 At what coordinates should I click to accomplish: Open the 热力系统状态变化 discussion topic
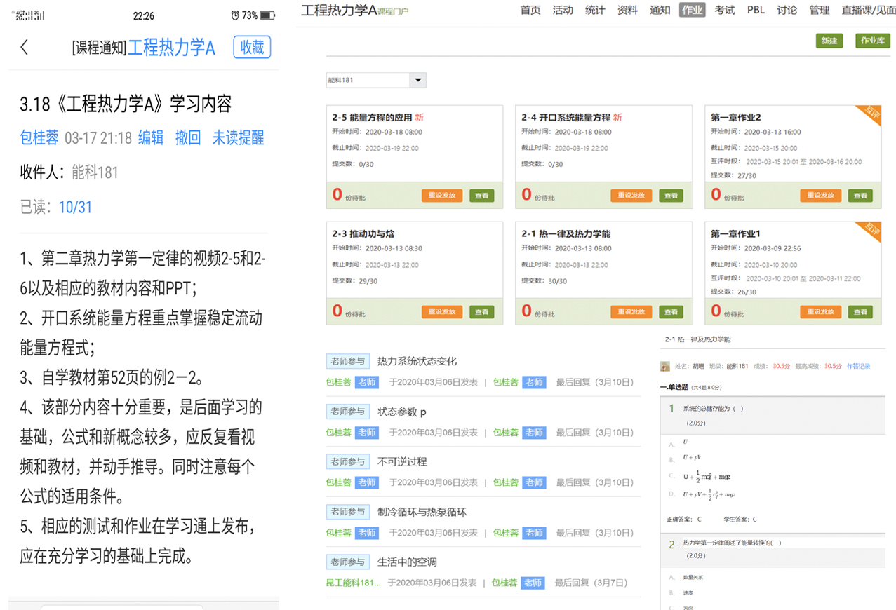[x=417, y=361]
